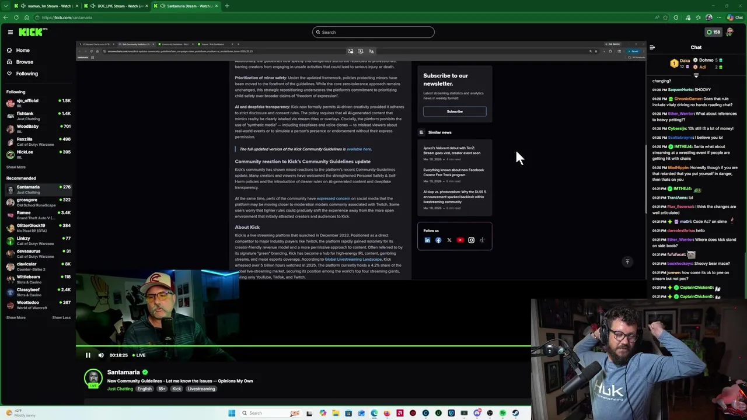The width and height of the screenshot is (747, 420).
Task: Focus the Kick search field
Action: pyautogui.click(x=373, y=32)
